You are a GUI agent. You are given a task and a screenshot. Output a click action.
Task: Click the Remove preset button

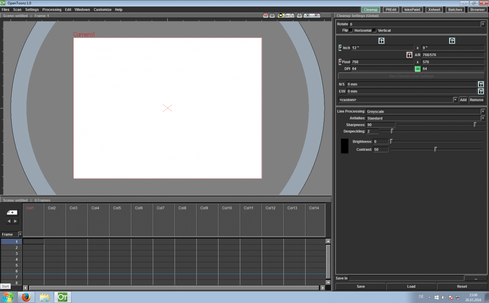click(x=476, y=100)
